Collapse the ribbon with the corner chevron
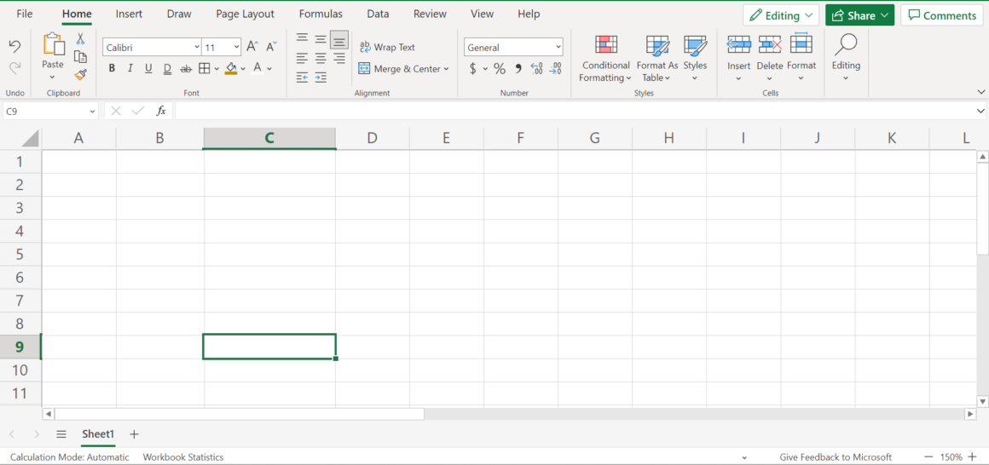Image resolution: width=989 pixels, height=465 pixels. (980, 92)
